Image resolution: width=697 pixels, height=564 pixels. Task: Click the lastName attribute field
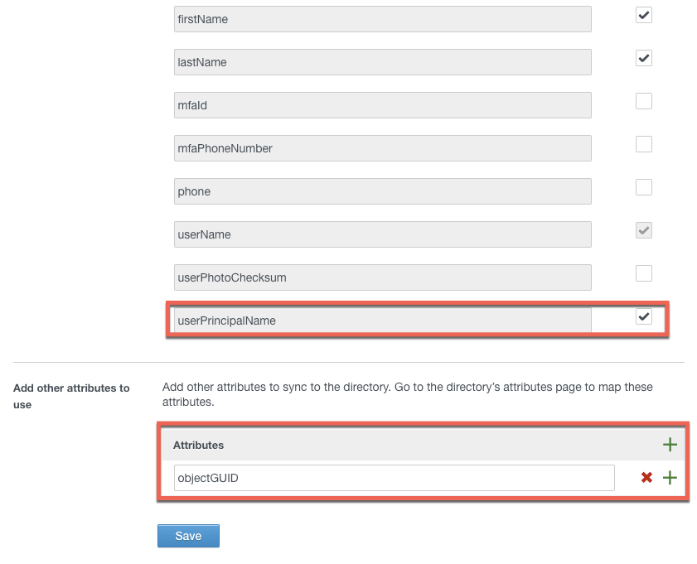point(382,62)
